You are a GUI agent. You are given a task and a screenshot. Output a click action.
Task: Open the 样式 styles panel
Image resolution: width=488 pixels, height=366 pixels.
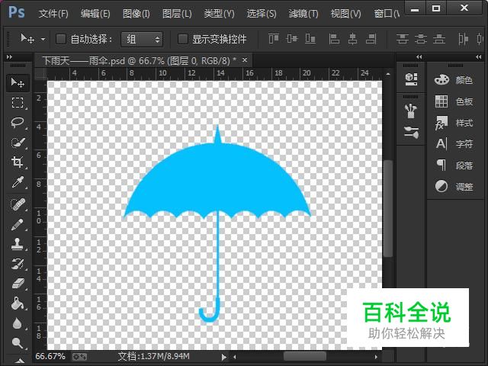point(454,123)
